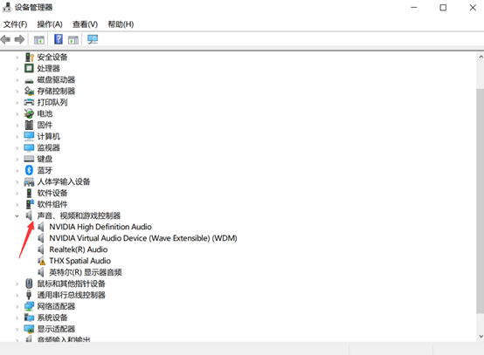Viewport: 484px width, 355px height.
Task: Click the action pane toolbar icon
Action: [73, 40]
